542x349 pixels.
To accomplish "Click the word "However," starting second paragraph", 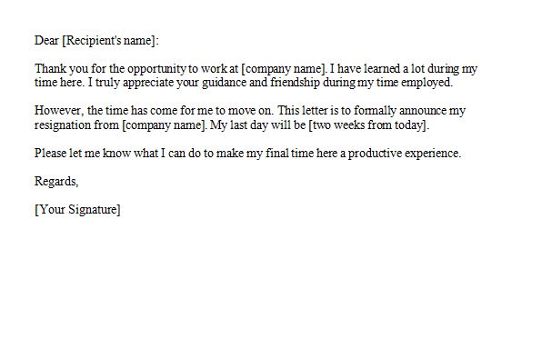I will [59, 111].
